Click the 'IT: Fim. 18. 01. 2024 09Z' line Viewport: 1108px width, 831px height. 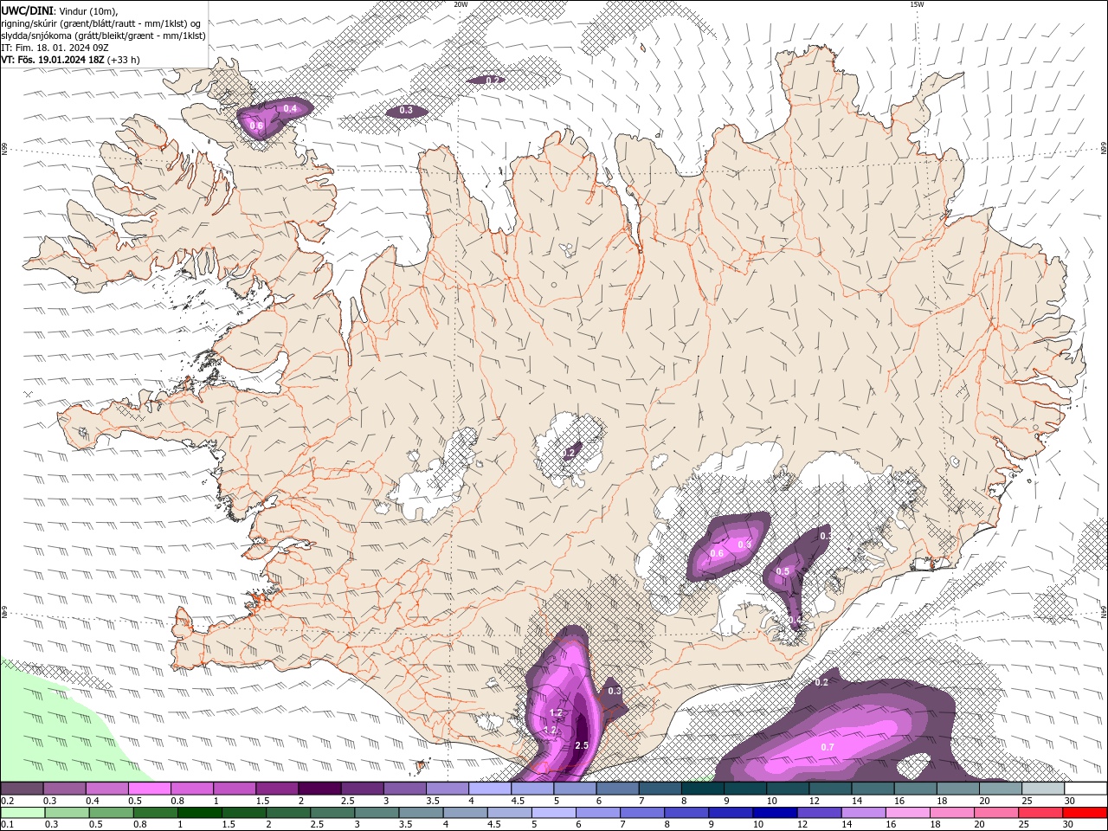[54, 48]
